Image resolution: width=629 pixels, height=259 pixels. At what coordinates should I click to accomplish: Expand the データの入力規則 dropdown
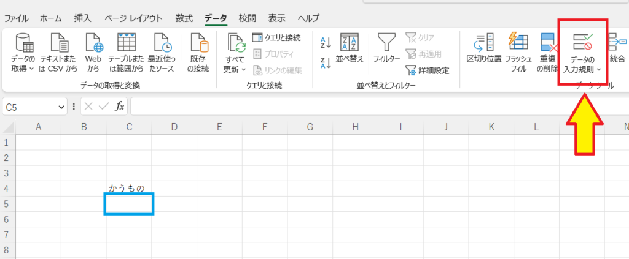click(598, 70)
